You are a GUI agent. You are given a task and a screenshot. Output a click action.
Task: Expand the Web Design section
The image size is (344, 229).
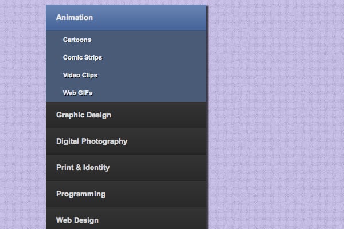point(126,218)
